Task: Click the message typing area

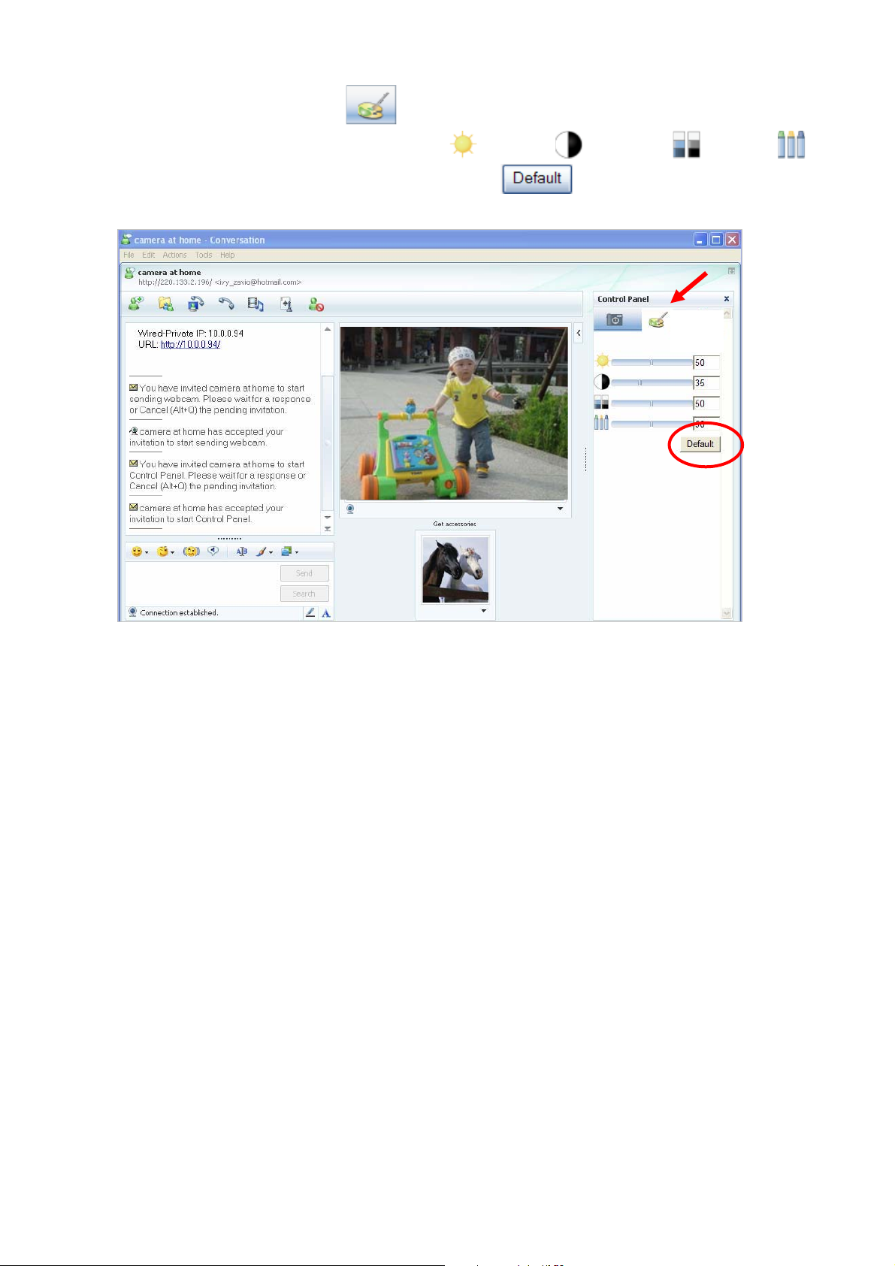Action: tap(201, 583)
